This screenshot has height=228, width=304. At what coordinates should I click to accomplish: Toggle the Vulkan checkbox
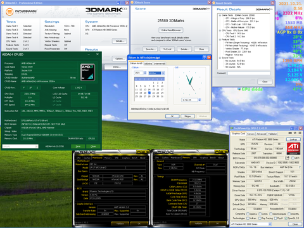(248, 218)
